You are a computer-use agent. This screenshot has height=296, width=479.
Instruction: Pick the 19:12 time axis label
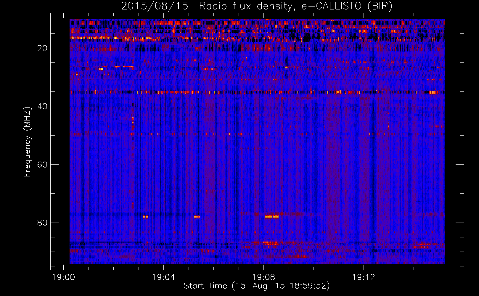364,277
